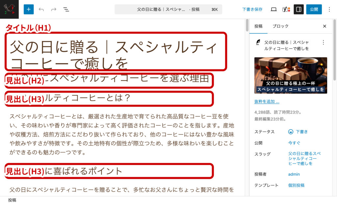Image resolution: width=337 pixels, height=204 pixels.
Task: Click the paragraph starting スペシャルティコーヒーとは
Action: point(122,134)
